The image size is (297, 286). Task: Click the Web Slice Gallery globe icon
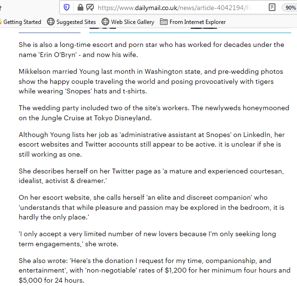[x=105, y=22]
